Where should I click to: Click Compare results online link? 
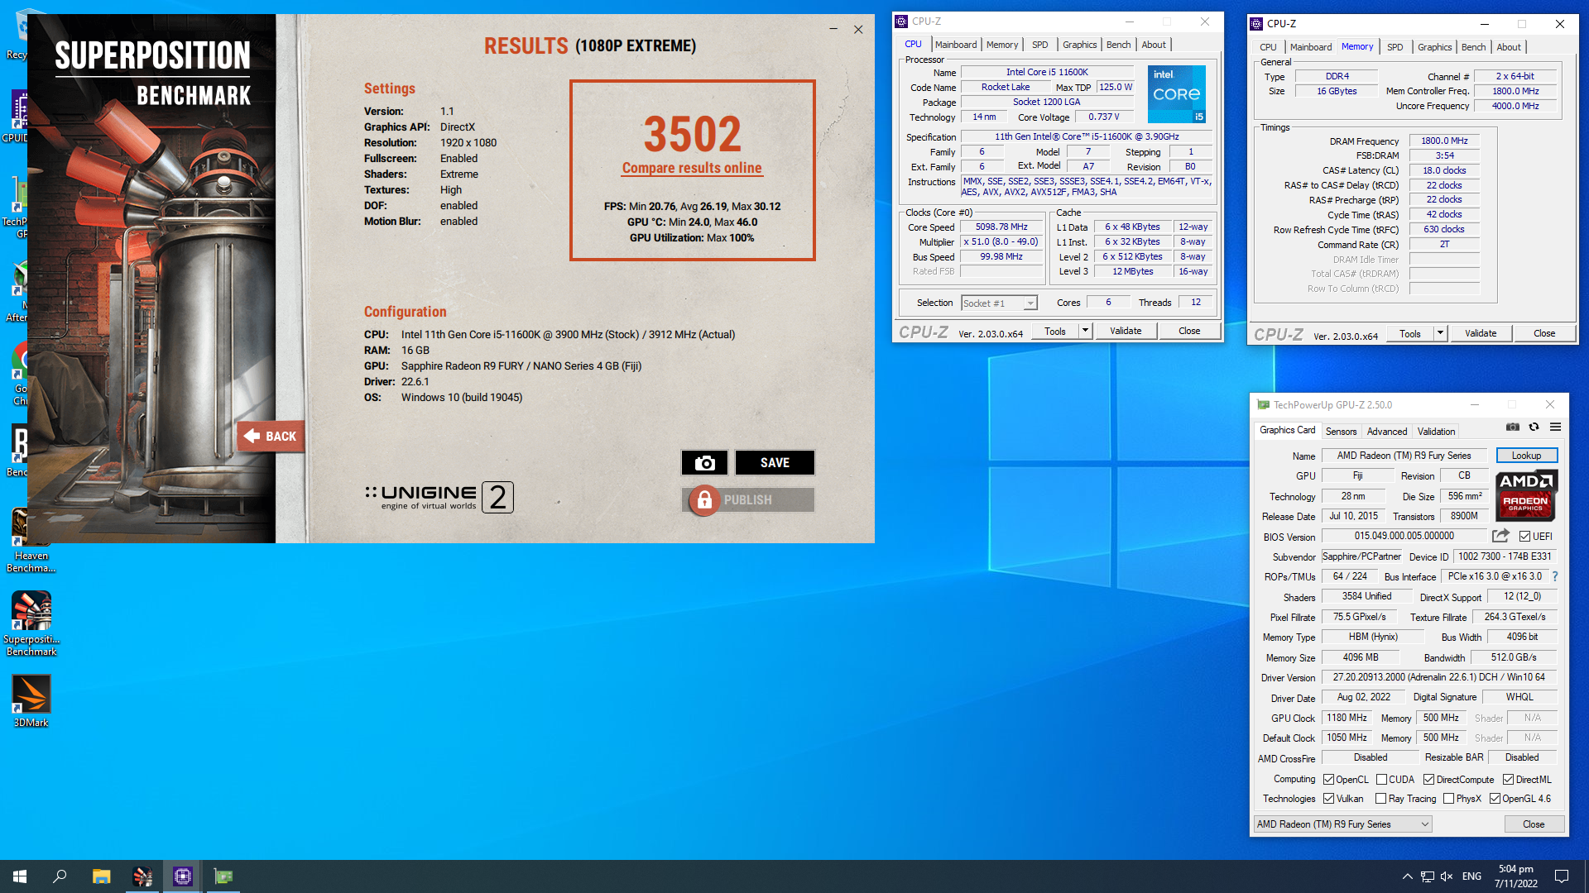pos(692,168)
